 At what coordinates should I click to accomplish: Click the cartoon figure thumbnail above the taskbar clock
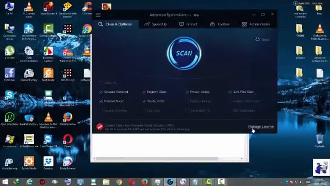[321, 167]
